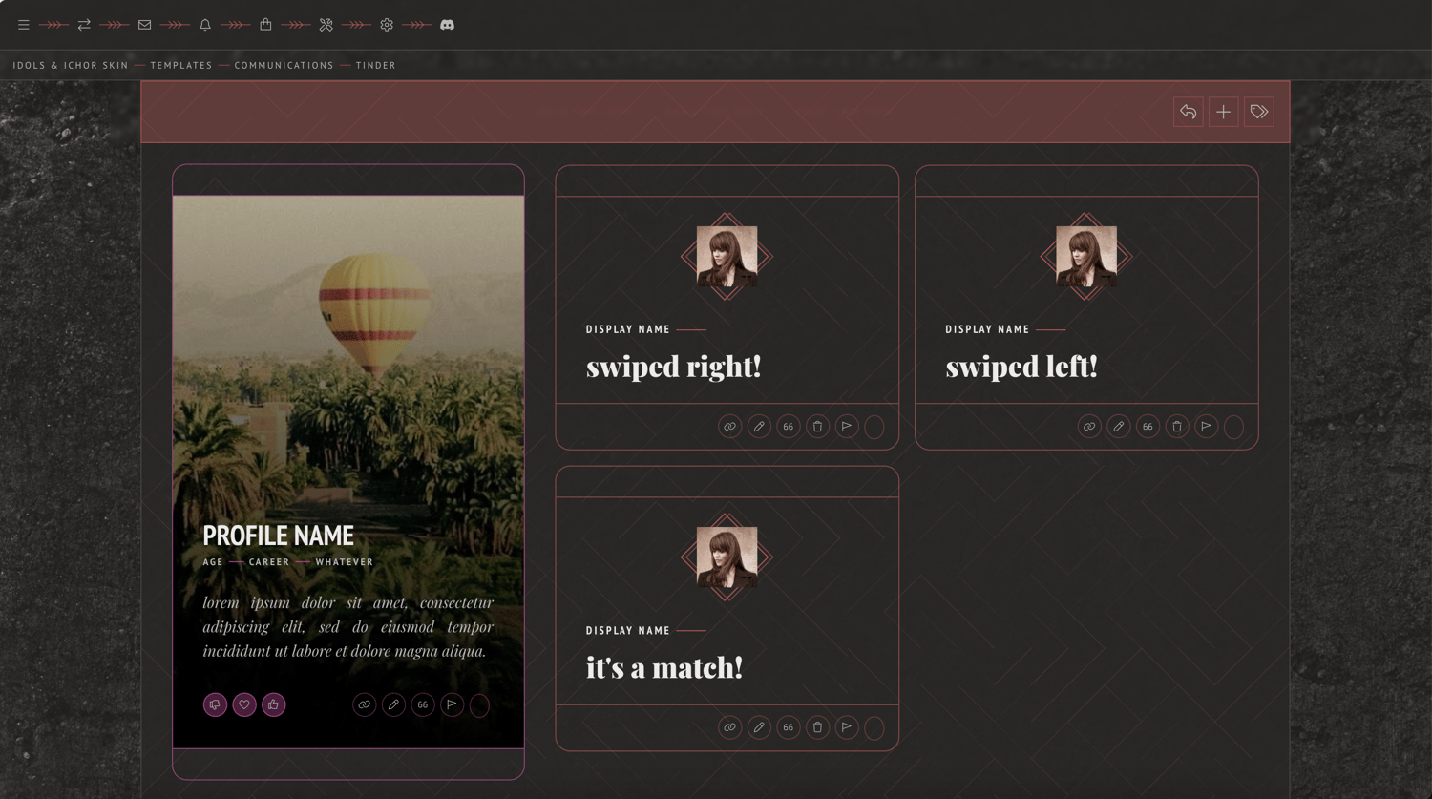This screenshot has height=799, width=1432.
Task: Go to Templates breadcrumb
Action: pyautogui.click(x=181, y=65)
